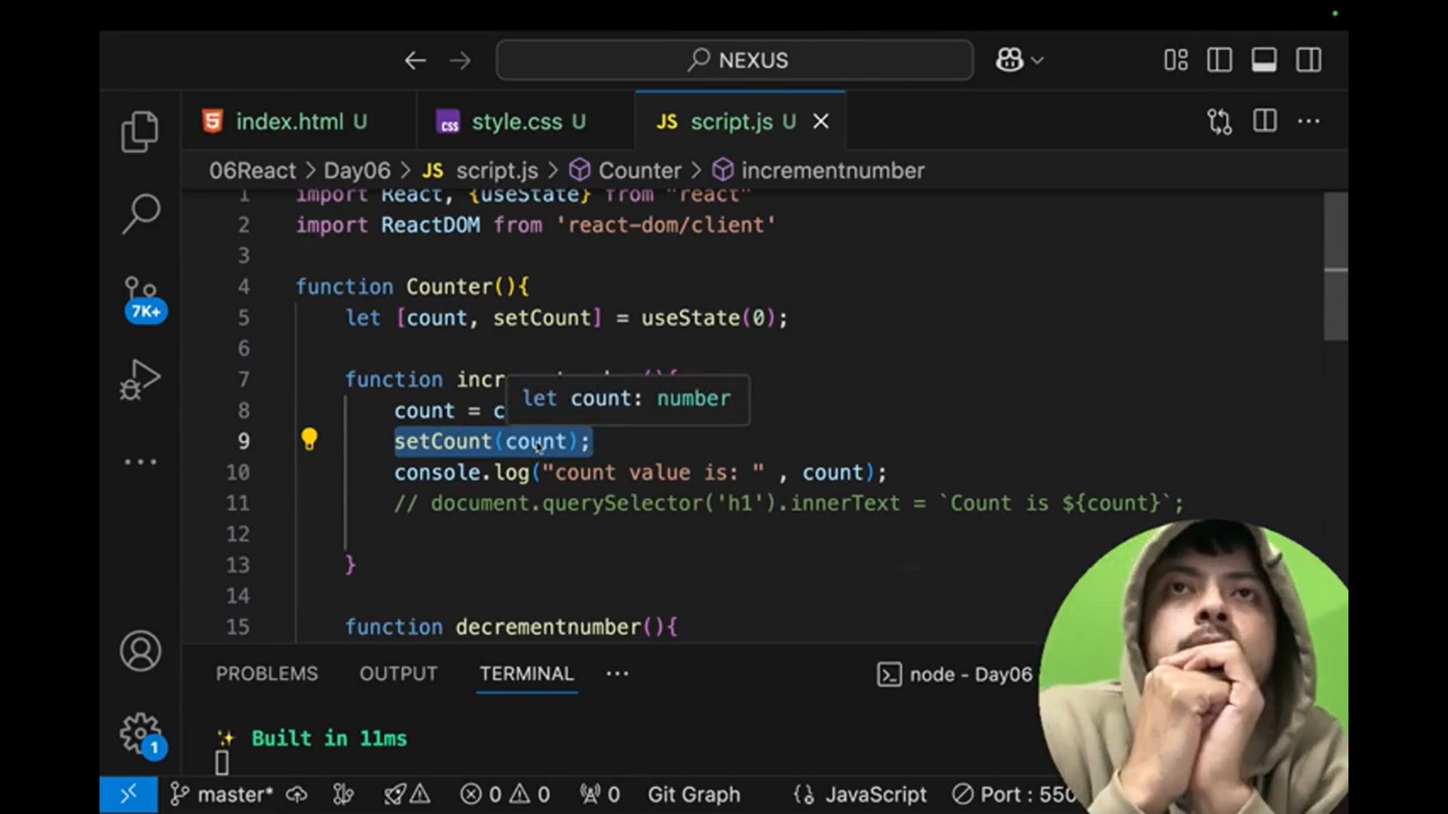Open errors and warnings count in status bar
Viewport: 1448px width, 814px height.
pos(505,794)
